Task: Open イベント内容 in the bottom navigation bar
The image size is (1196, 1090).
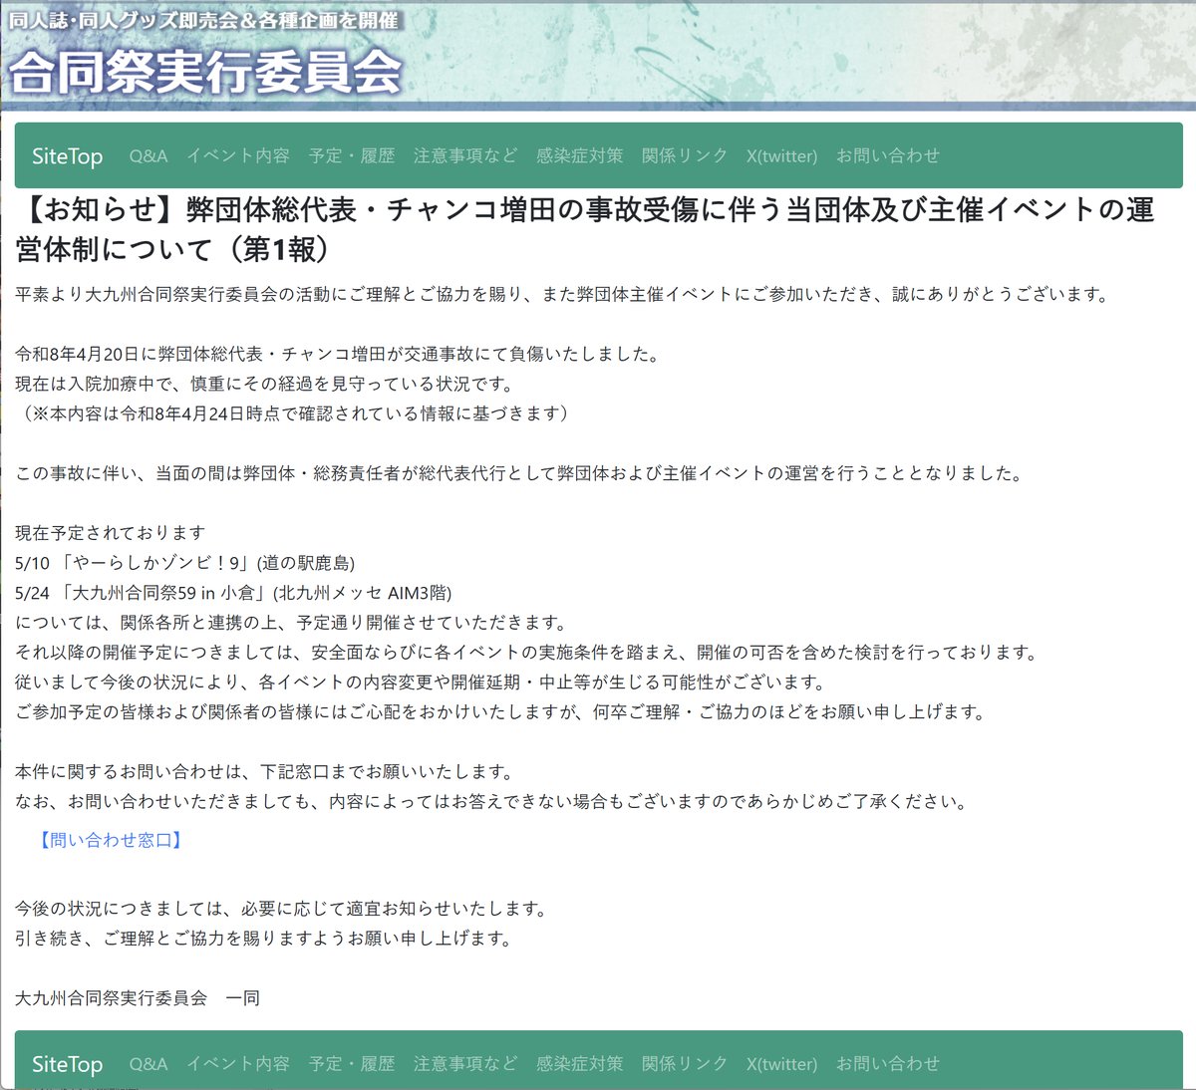Action: [x=238, y=1064]
